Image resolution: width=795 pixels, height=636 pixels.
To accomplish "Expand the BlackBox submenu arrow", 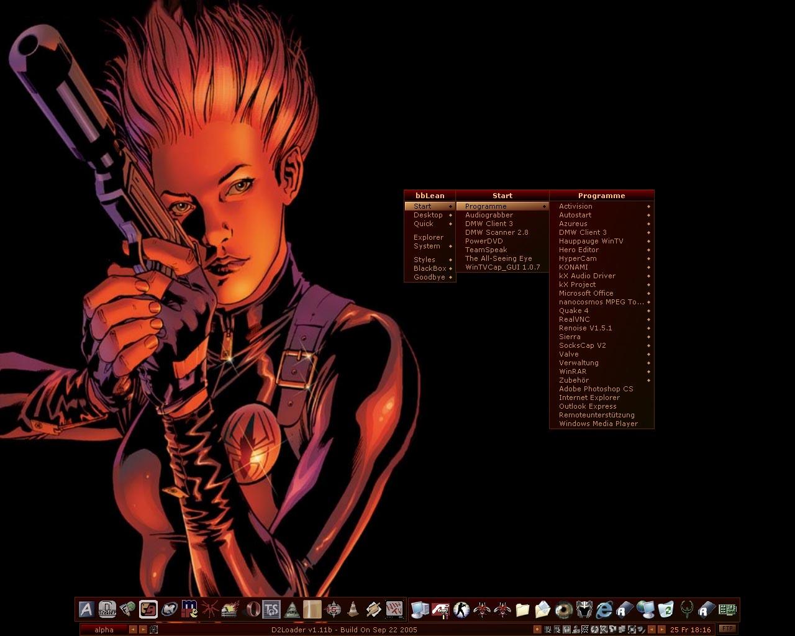I will [450, 268].
